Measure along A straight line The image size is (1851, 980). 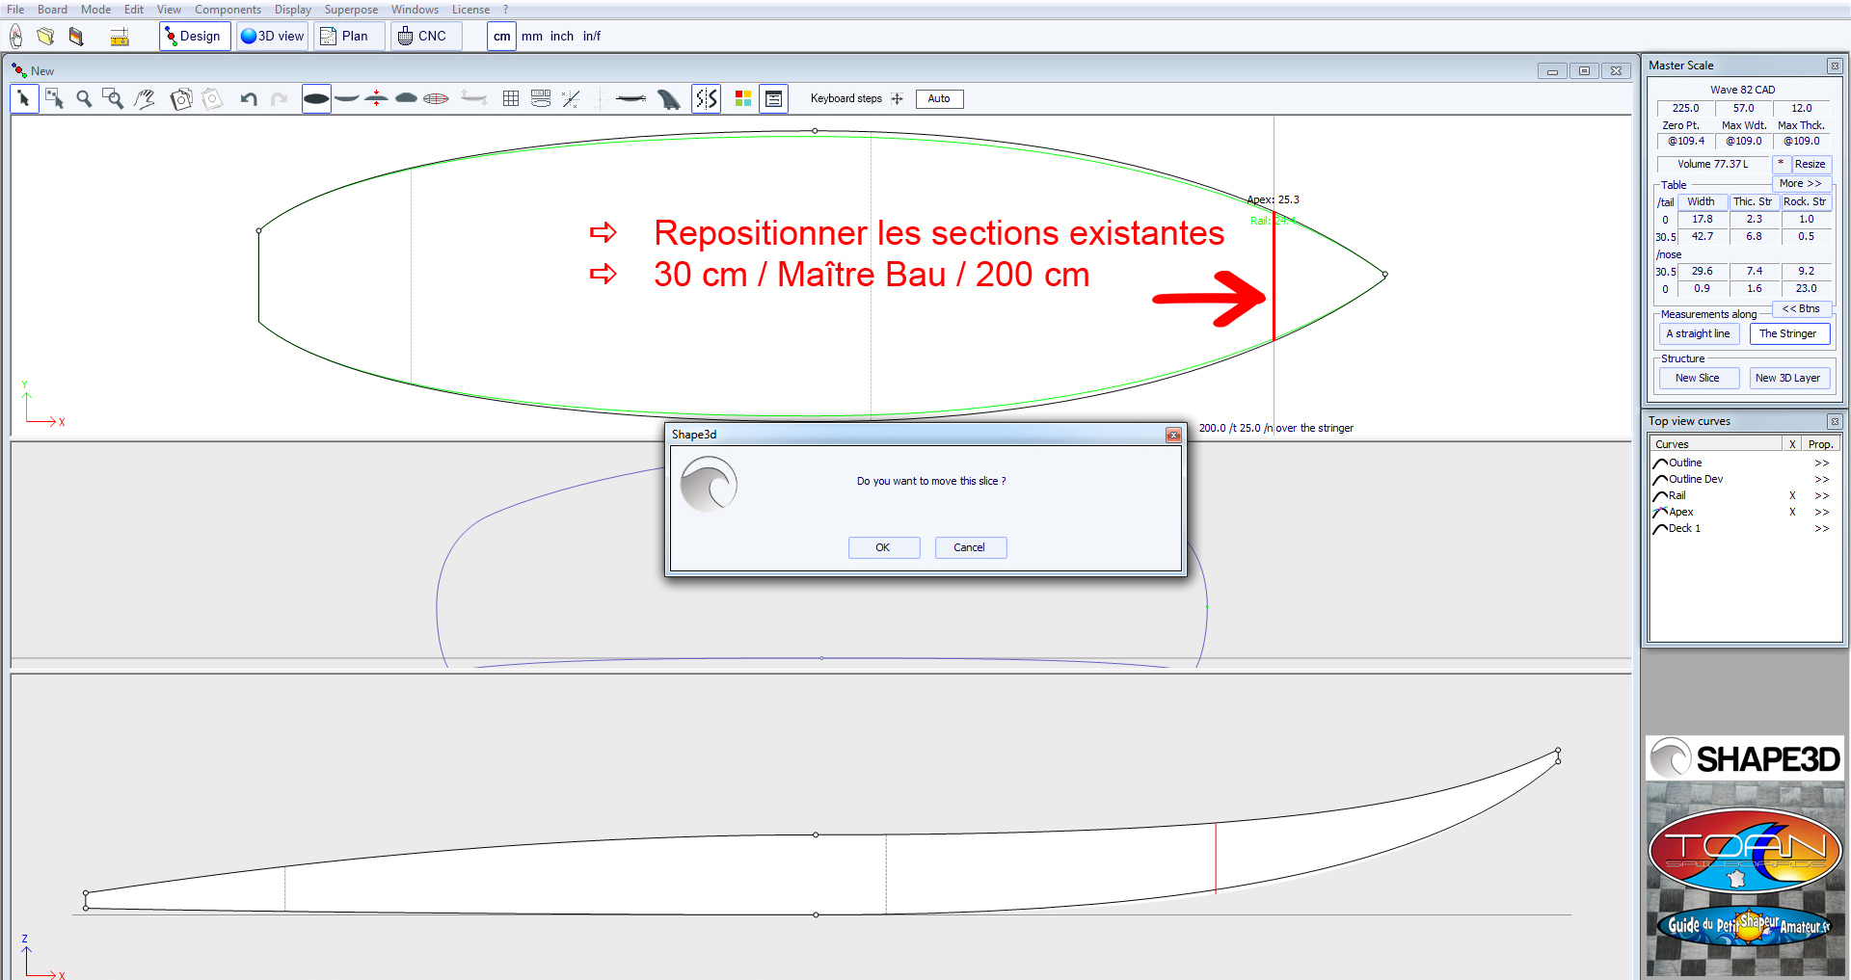[1698, 333]
